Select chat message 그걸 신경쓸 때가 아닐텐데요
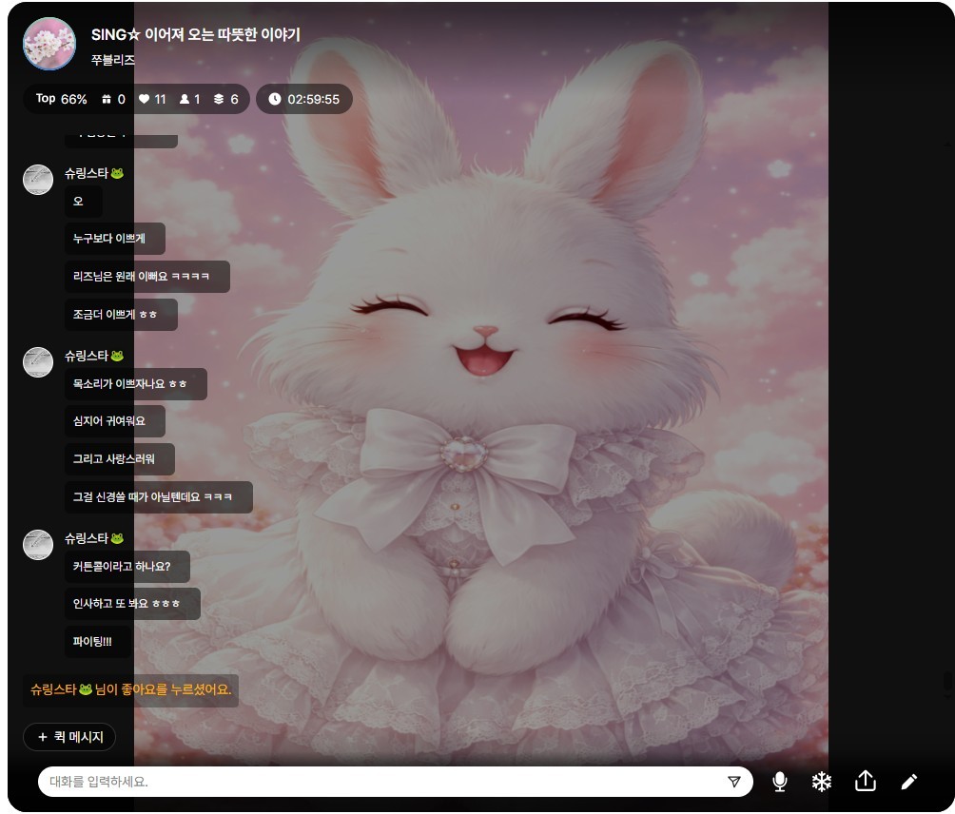Screen dimensions: 955x814 coord(158,497)
